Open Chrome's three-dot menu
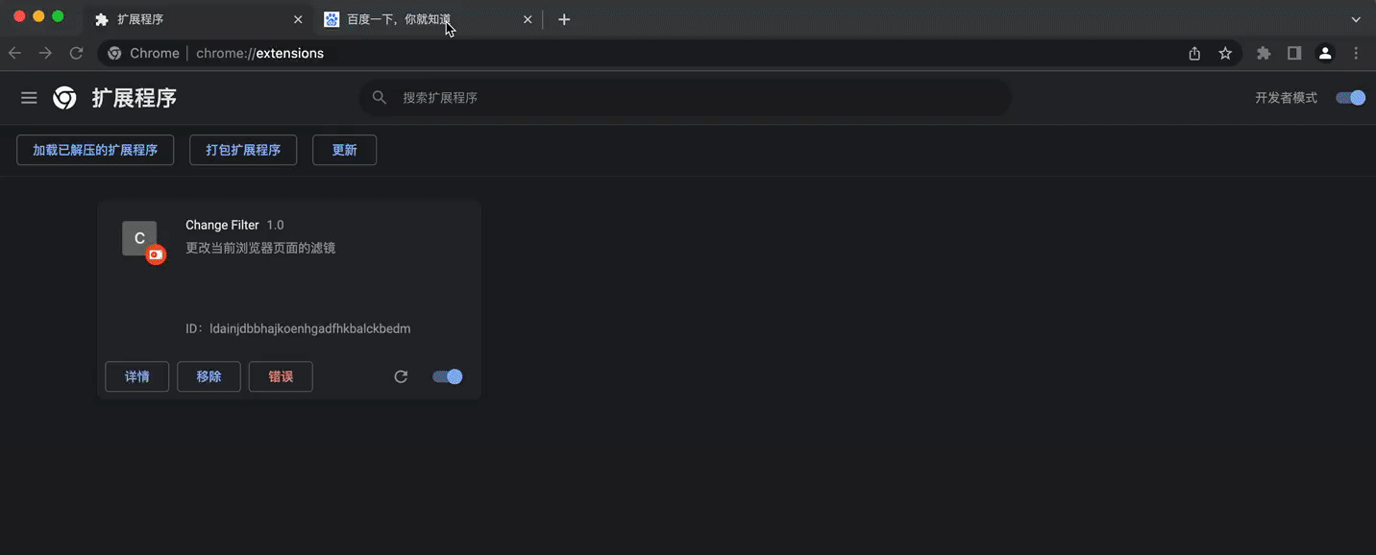Screen dimensions: 1376x555 [x=1356, y=54]
